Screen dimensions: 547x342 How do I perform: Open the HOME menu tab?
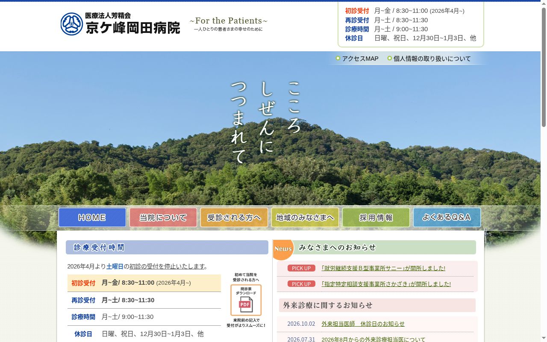(x=92, y=217)
